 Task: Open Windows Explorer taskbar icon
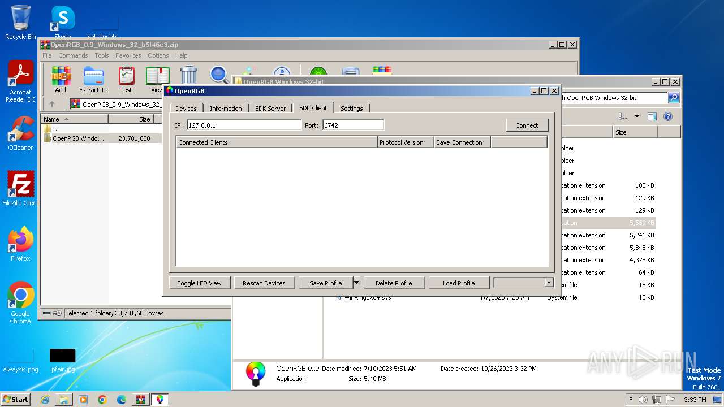64,400
